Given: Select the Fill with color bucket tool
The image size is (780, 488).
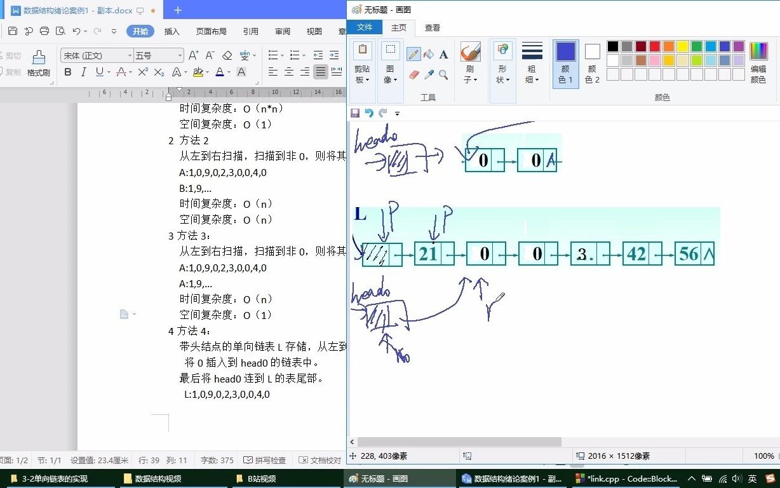Looking at the screenshot, I should (428, 53).
